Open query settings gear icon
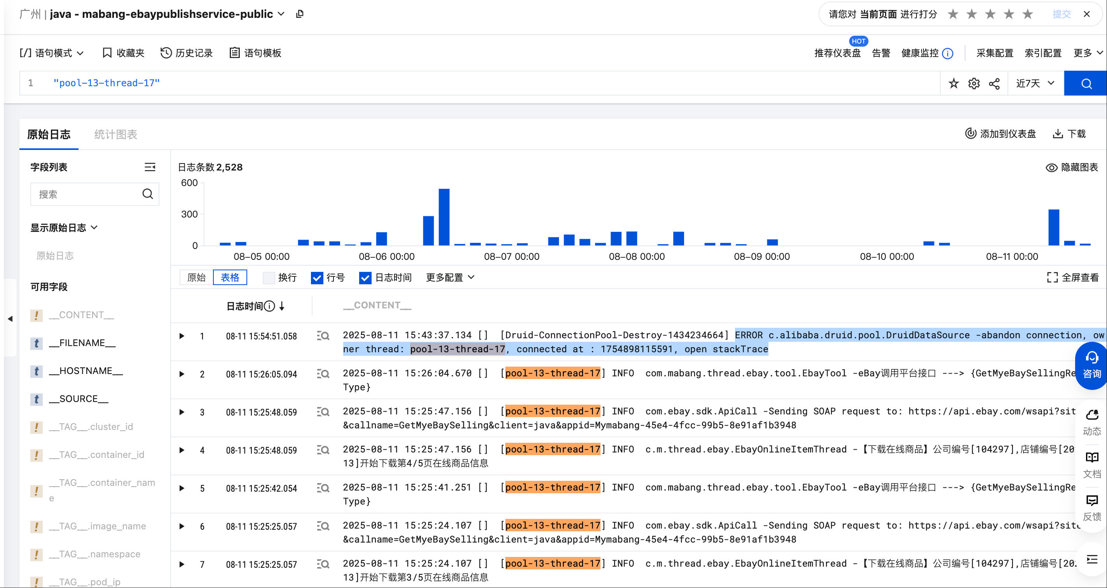 click(x=974, y=84)
